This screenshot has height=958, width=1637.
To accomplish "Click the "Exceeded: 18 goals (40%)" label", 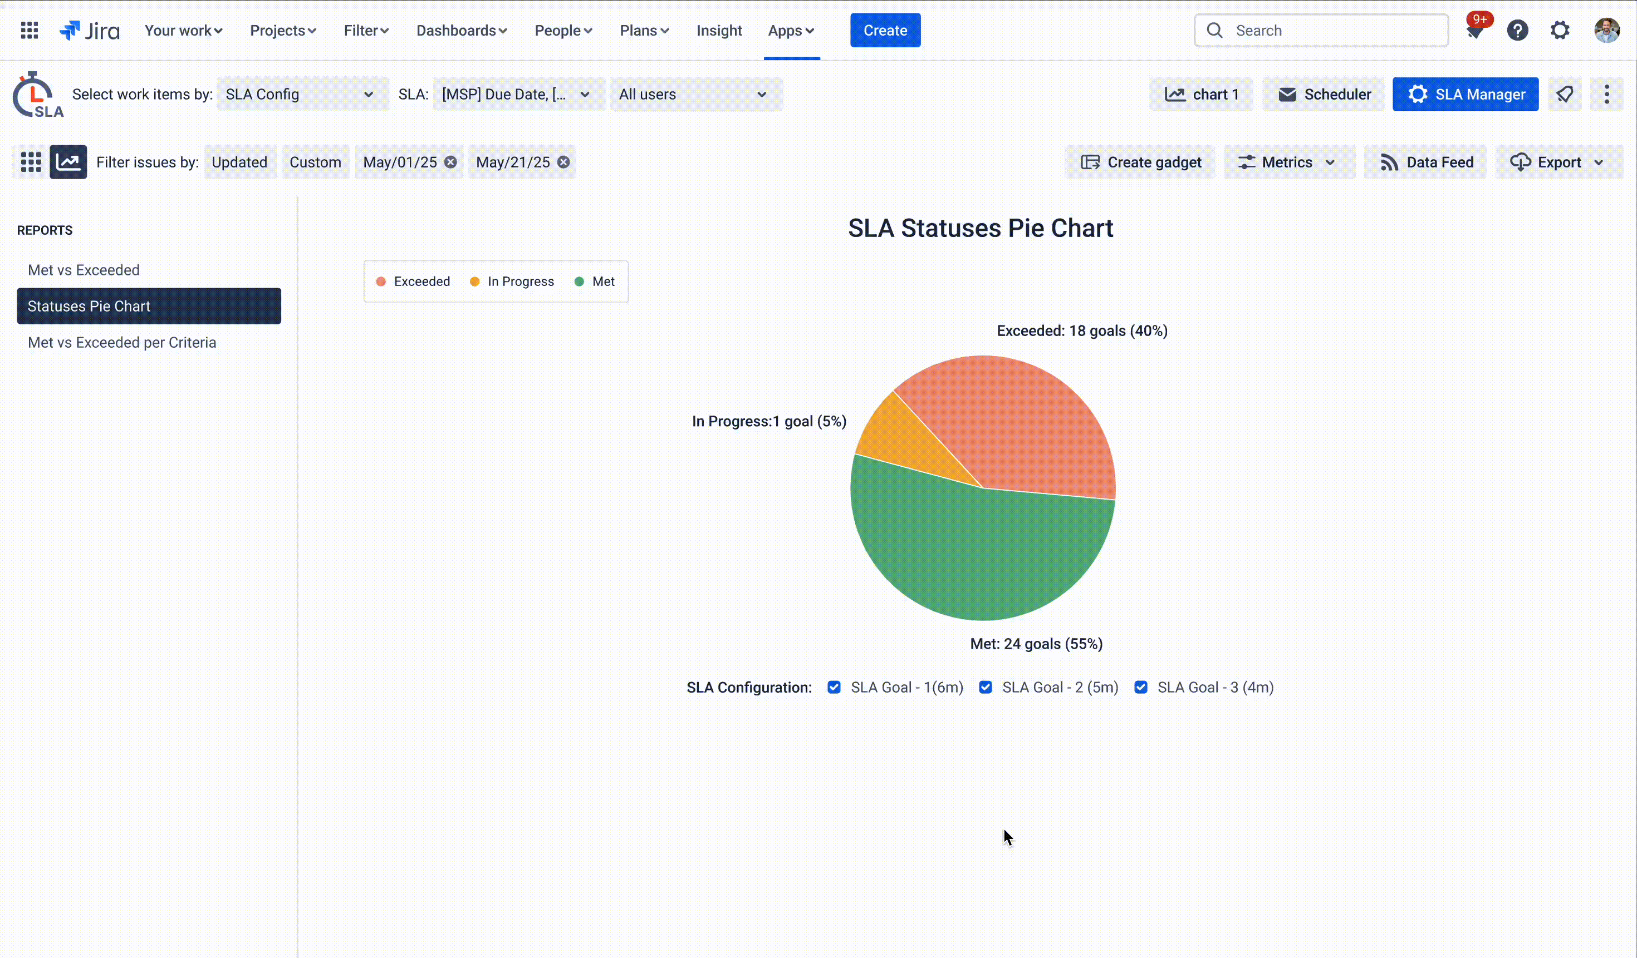I will (x=1082, y=331).
